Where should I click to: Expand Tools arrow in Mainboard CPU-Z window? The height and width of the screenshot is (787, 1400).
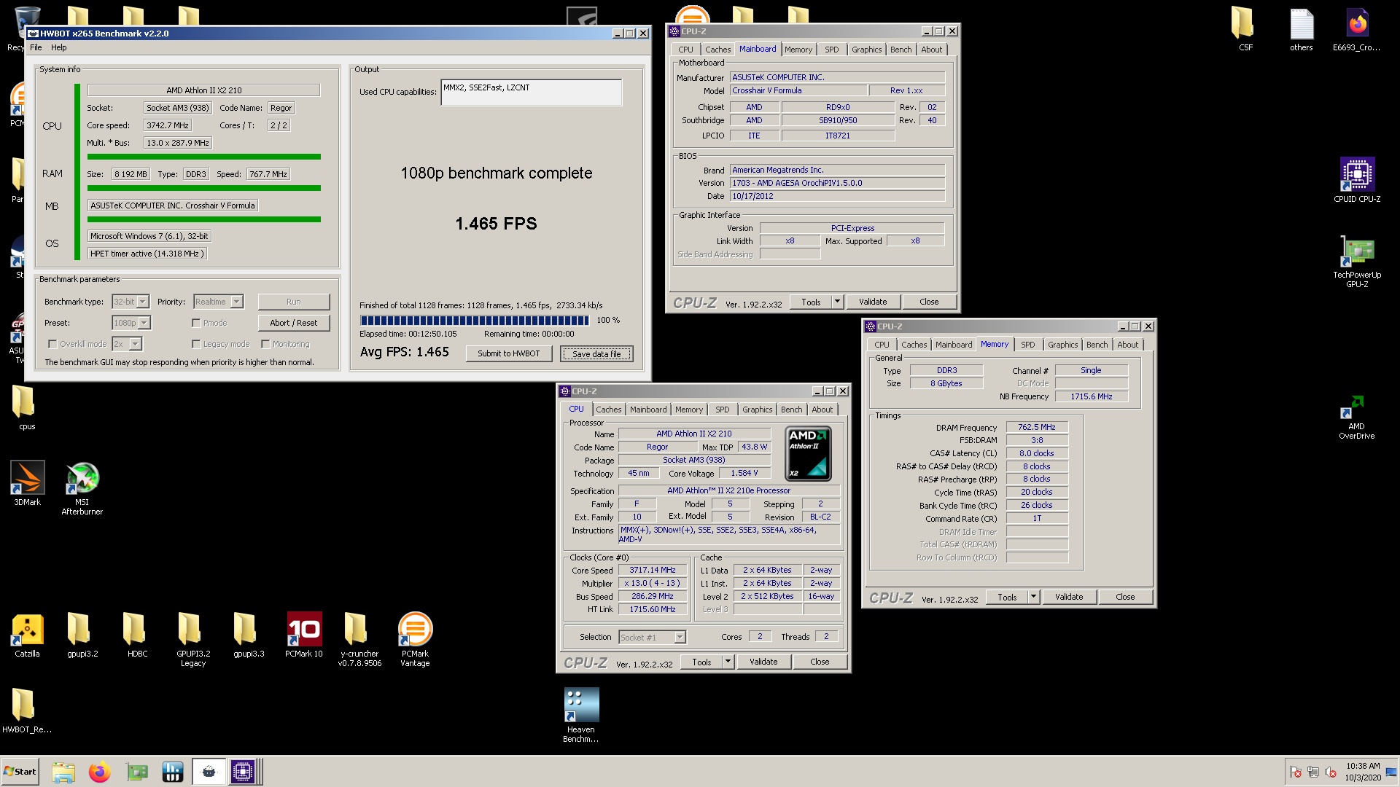click(x=837, y=302)
